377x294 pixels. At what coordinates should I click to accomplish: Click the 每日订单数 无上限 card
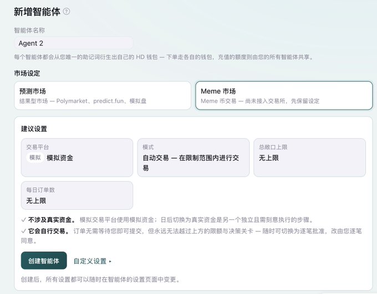click(x=77, y=195)
